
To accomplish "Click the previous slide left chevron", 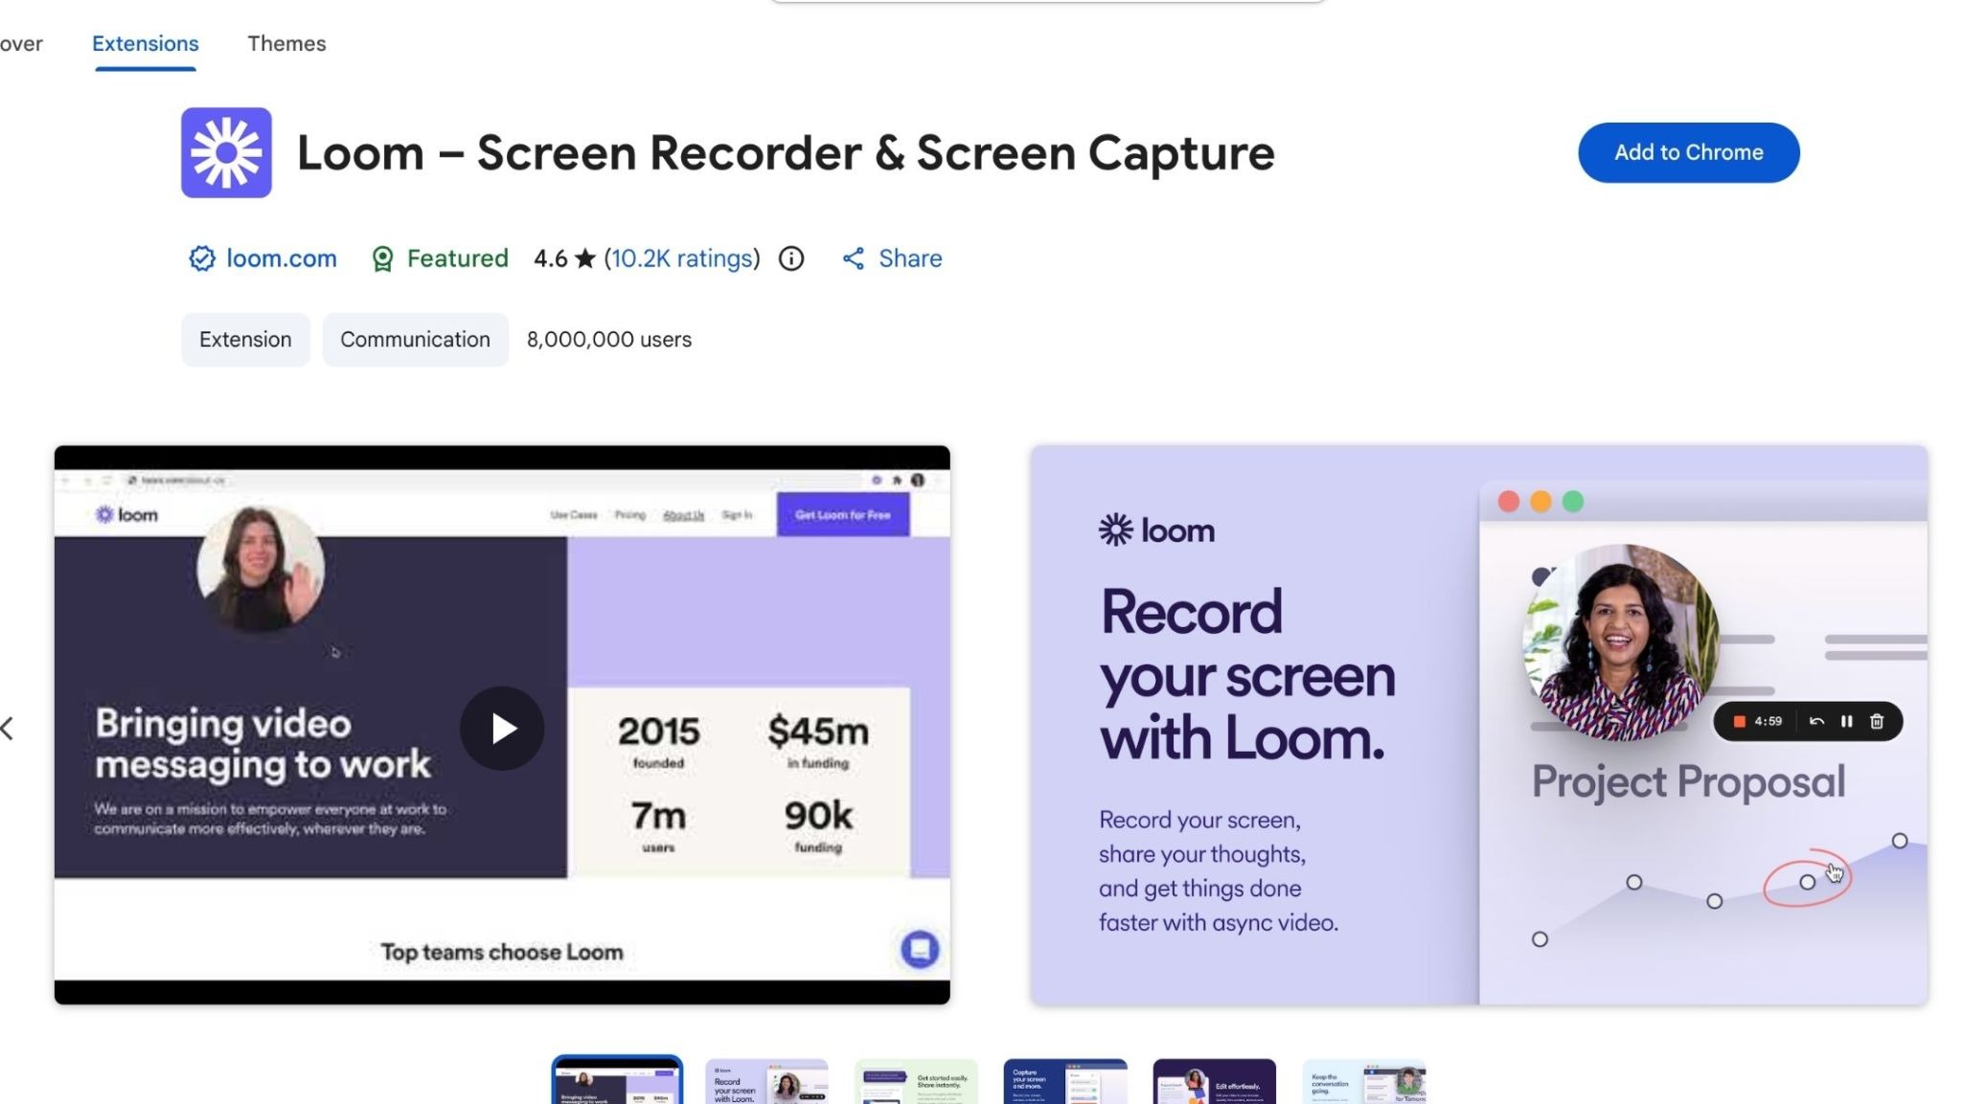I will (x=8, y=729).
